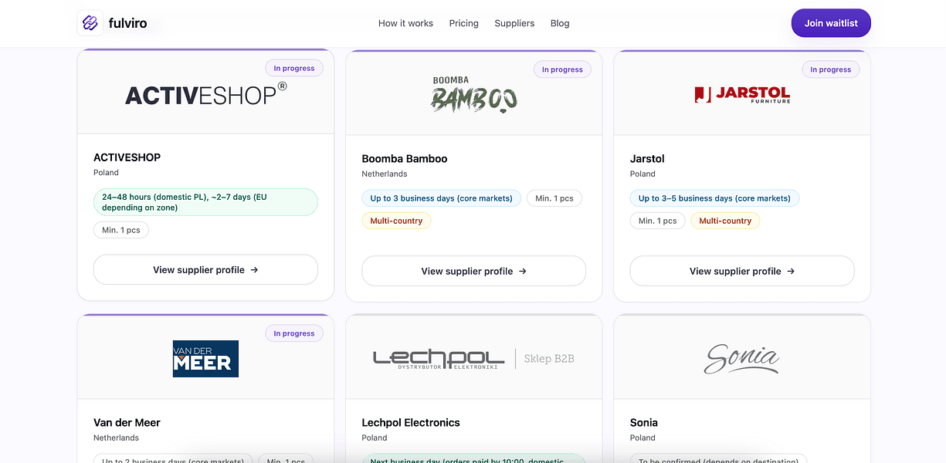Click the Van der Meer logo
The image size is (946, 463).
tap(205, 358)
